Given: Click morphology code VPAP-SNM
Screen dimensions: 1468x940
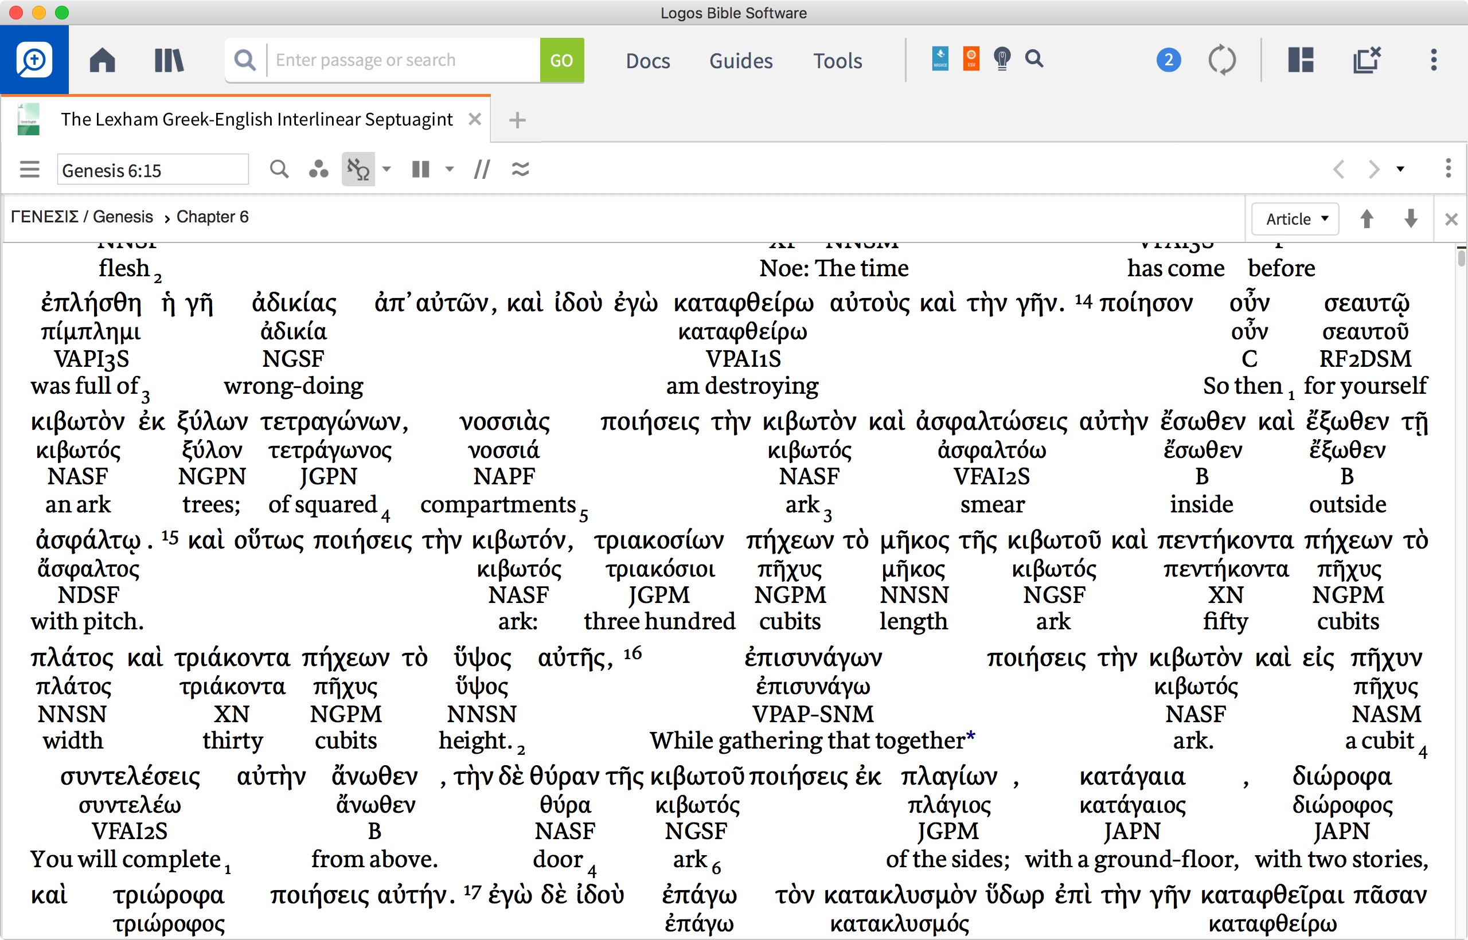Looking at the screenshot, I should click(x=813, y=714).
